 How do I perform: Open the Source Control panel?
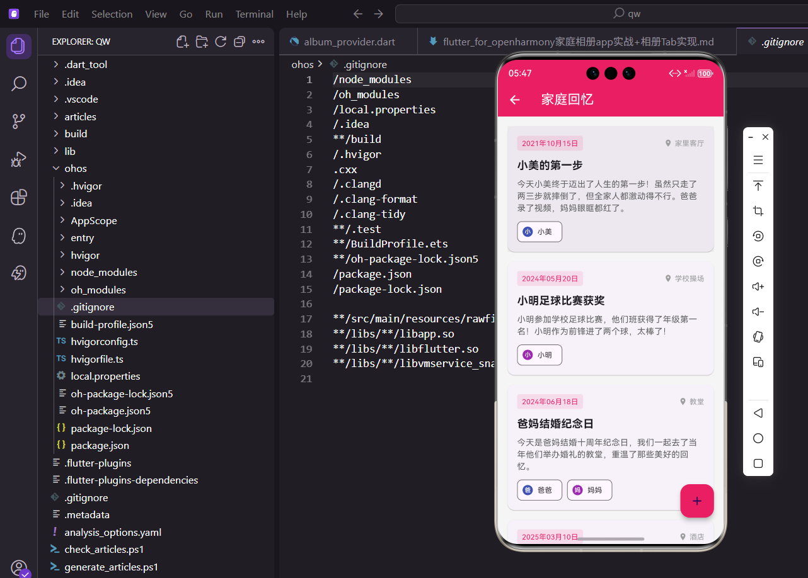18,121
